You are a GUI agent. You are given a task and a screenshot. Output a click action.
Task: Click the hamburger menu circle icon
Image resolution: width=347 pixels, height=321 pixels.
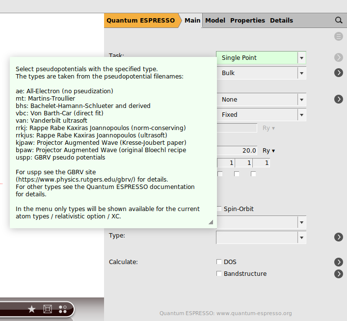pyautogui.click(x=339, y=36)
